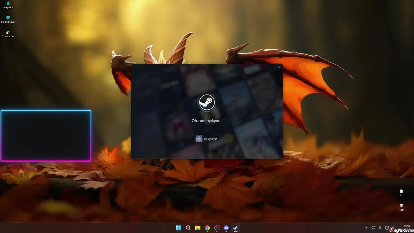Open taskbar Search
Screen dimensions: 414x233
pyautogui.click(x=188, y=228)
